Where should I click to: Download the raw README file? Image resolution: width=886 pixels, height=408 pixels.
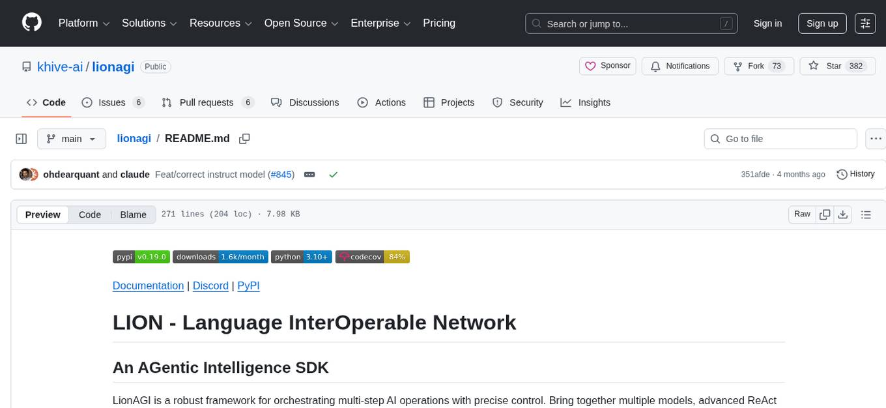click(842, 214)
